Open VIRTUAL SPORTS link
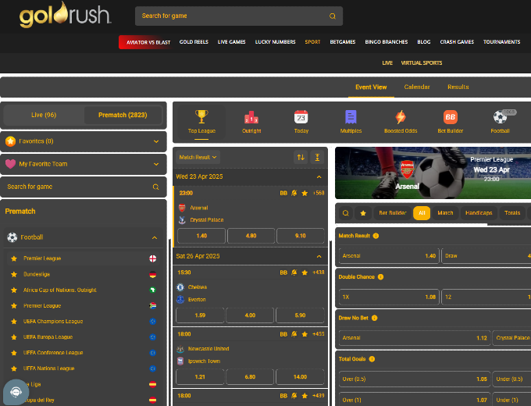This screenshot has height=406, width=531. (421, 63)
